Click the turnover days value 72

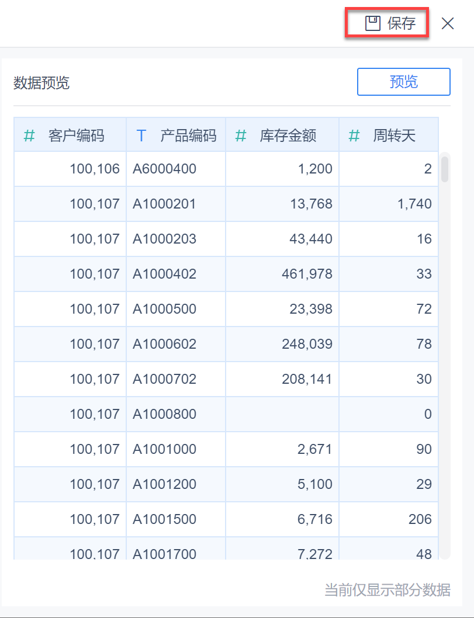(x=389, y=309)
